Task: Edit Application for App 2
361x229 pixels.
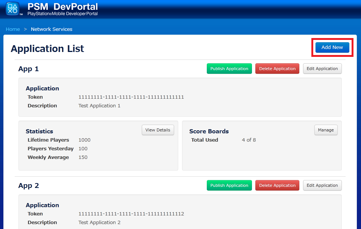Action: coord(322,185)
